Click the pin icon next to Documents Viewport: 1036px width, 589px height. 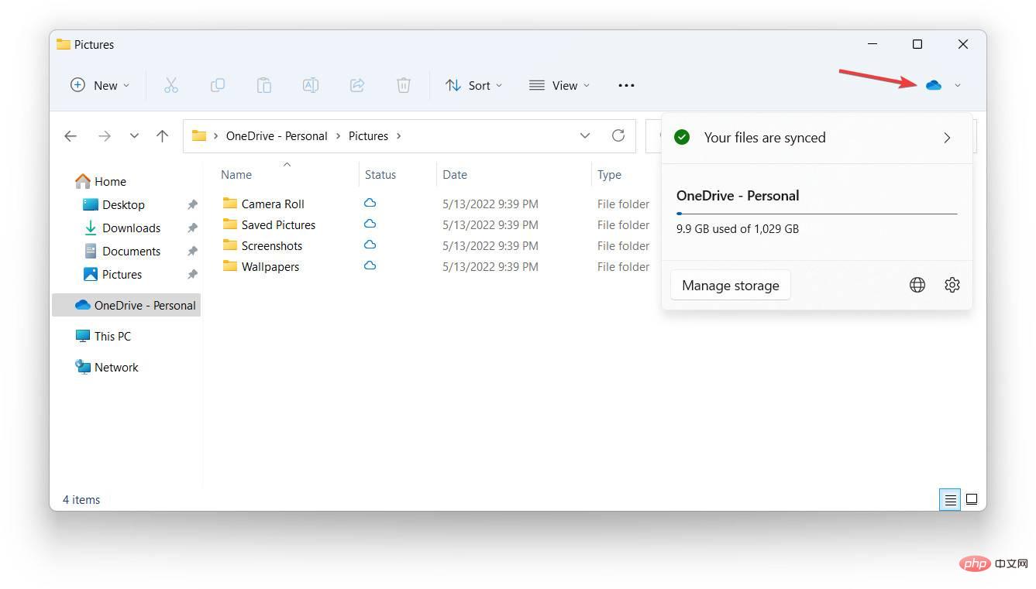tap(192, 251)
